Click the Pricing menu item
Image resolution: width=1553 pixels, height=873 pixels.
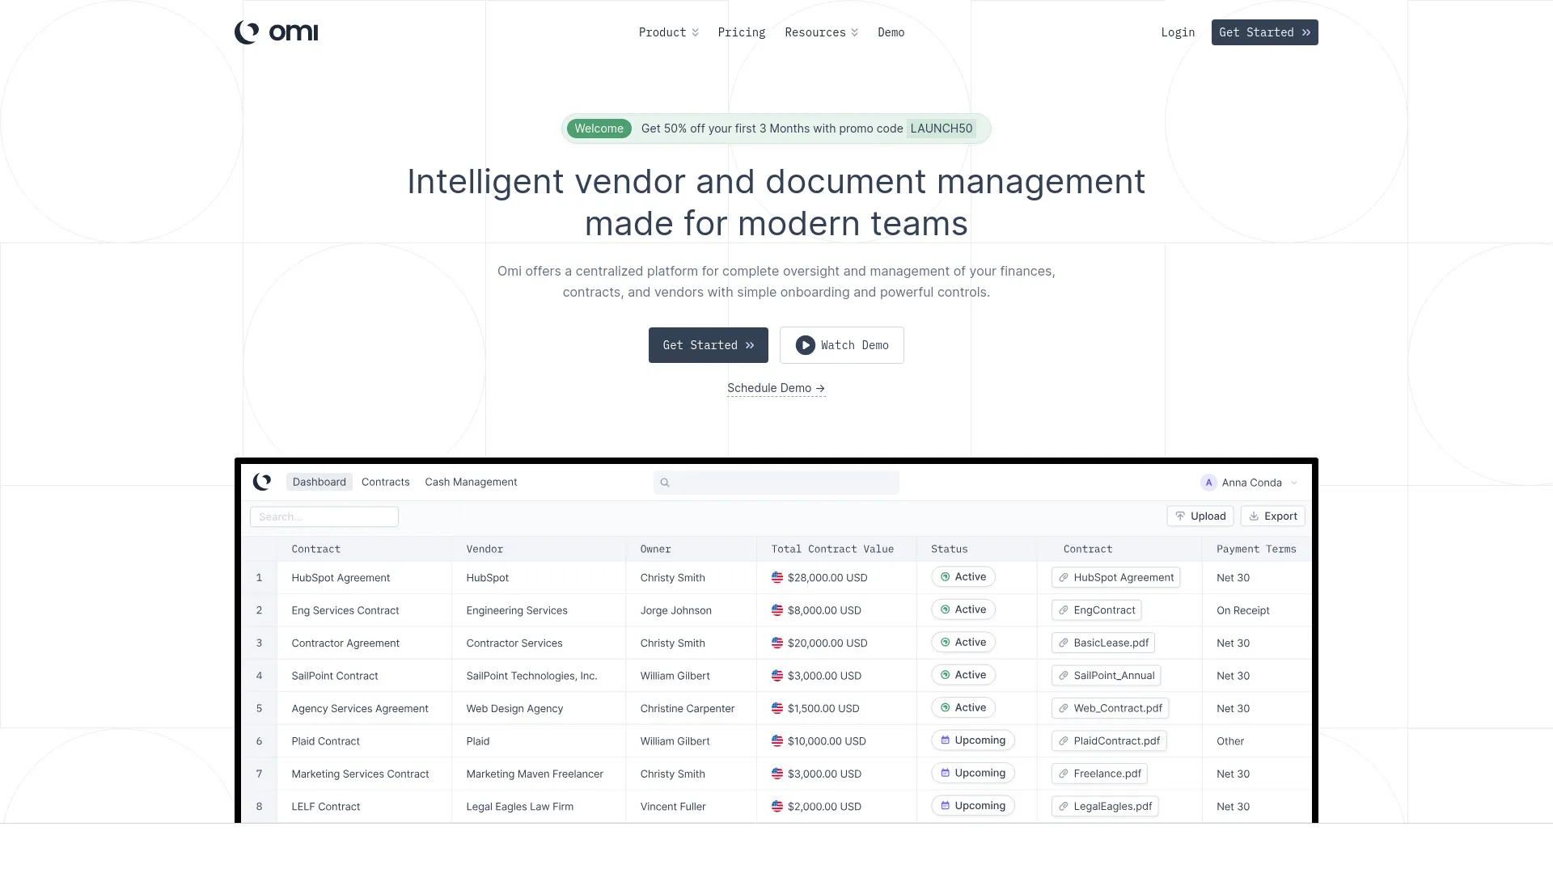pos(741,32)
